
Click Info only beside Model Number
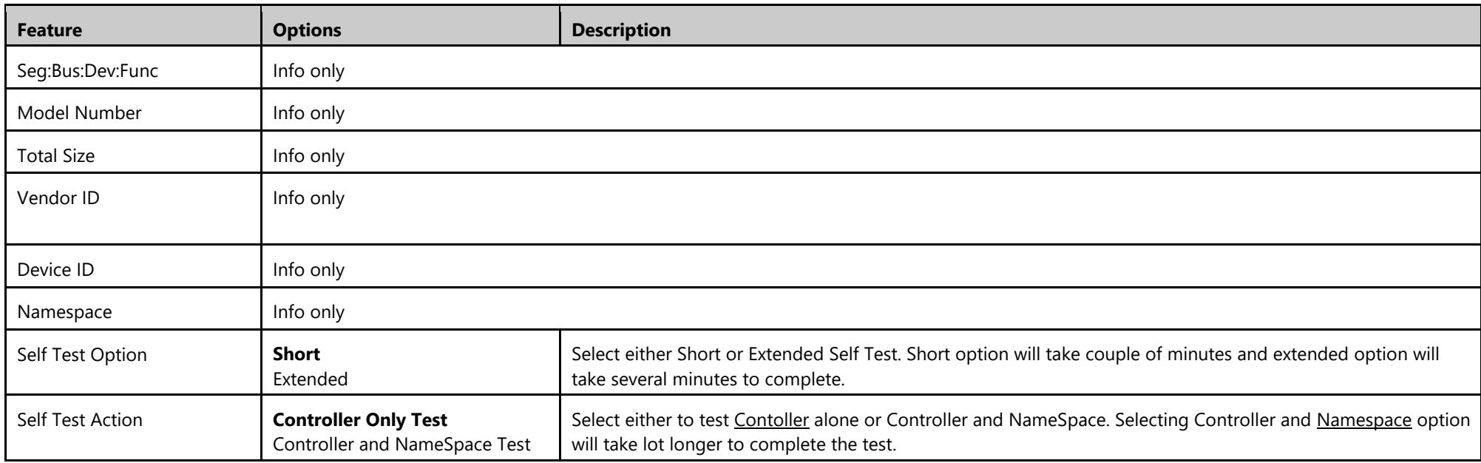click(x=308, y=115)
